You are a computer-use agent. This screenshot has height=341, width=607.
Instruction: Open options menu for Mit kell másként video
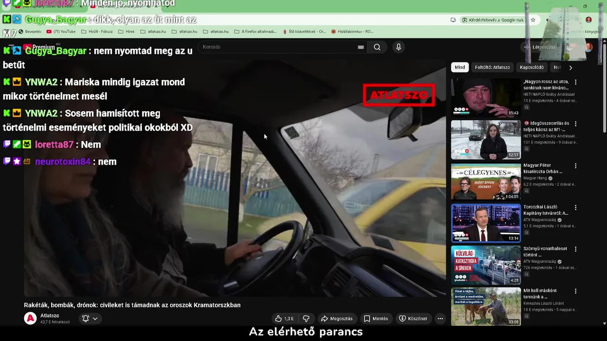(x=576, y=291)
